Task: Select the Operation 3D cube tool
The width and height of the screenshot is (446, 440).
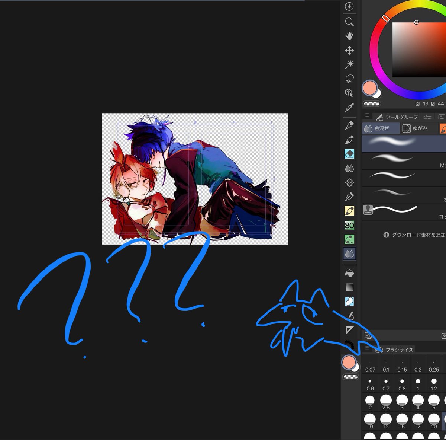Action: 349,93
